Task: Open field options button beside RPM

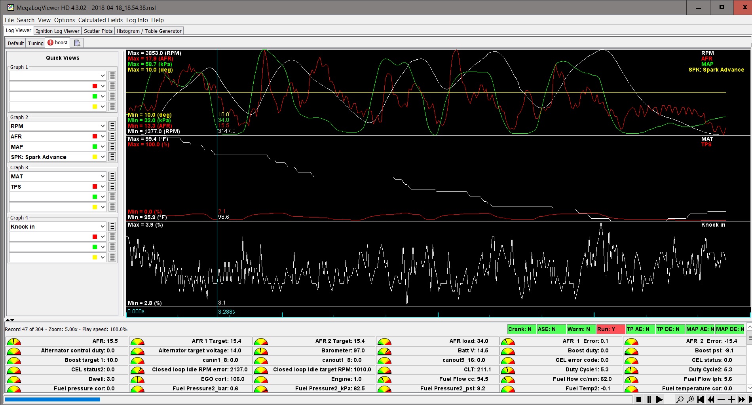Action: [x=112, y=126]
